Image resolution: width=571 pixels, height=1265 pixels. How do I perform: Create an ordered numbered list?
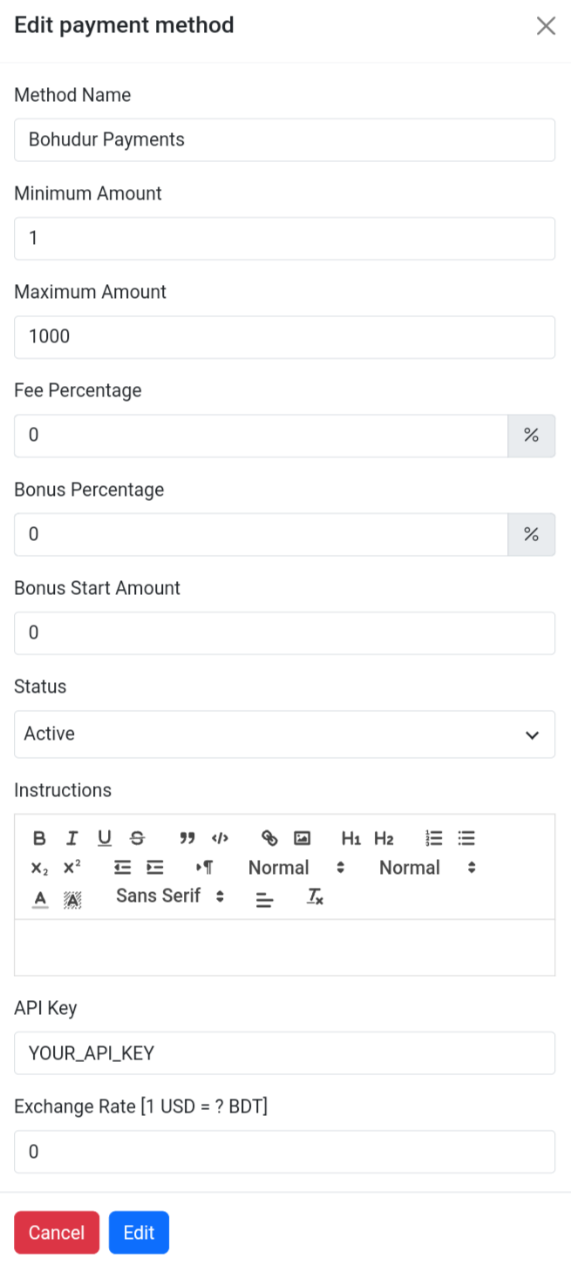coord(434,838)
